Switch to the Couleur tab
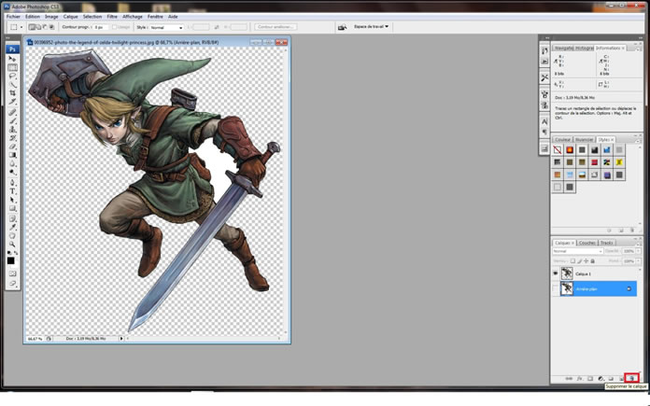Screen dimensions: 650x406 pyautogui.click(x=562, y=140)
